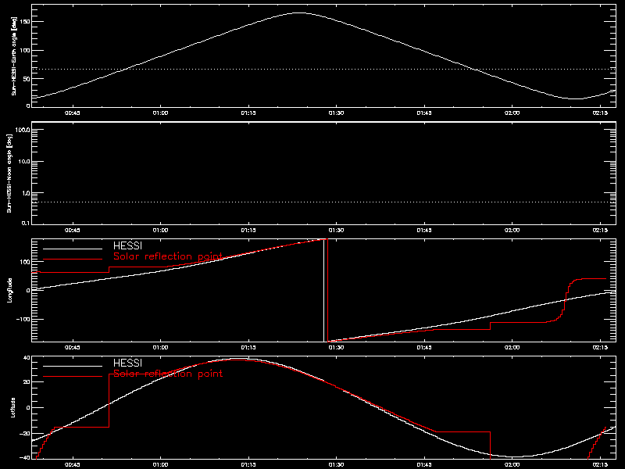This screenshot has height=469, width=625.
Task: Click red reflection line sample in Longitude legend
Action: click(73, 260)
